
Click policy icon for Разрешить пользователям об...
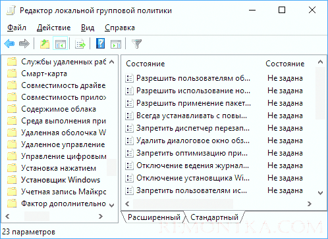click(x=129, y=78)
